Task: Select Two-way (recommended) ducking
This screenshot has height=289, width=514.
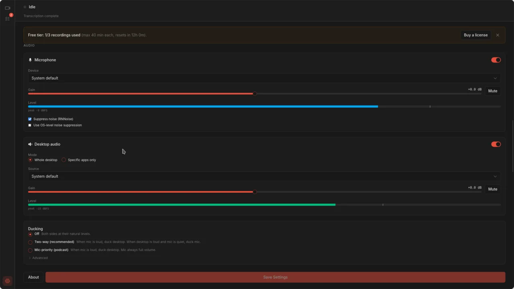Action: 30,242
